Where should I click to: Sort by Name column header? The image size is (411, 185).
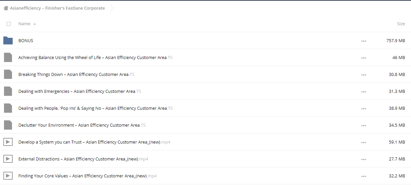(24, 24)
